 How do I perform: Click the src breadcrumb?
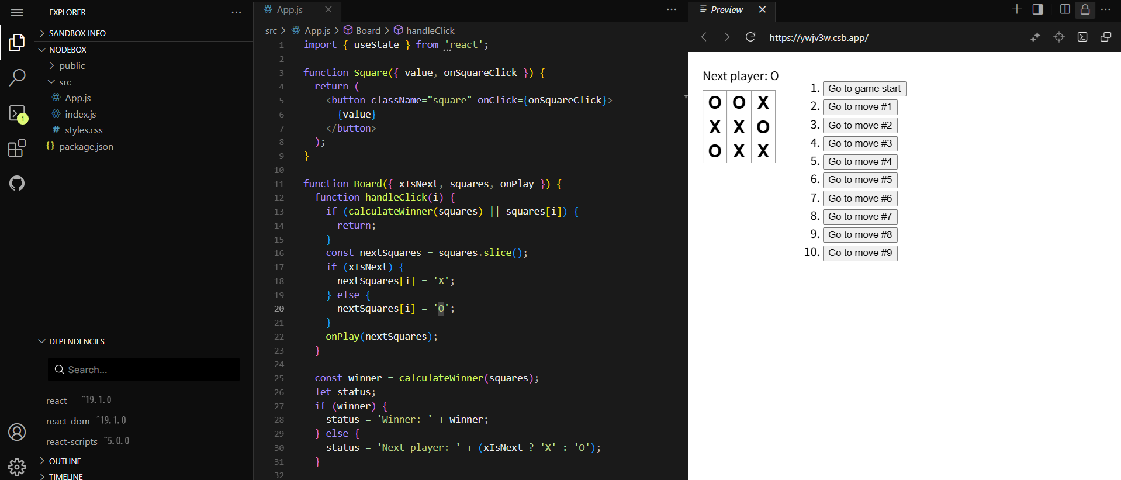[271, 30]
